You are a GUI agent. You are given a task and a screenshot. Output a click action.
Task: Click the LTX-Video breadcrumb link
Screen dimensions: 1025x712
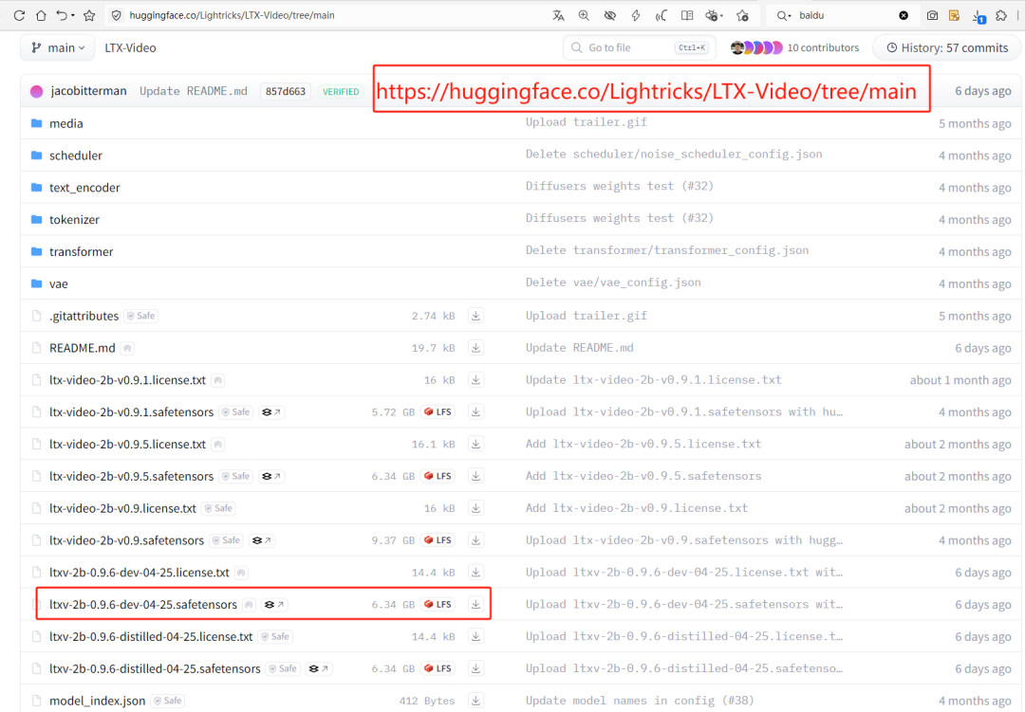[x=130, y=47]
